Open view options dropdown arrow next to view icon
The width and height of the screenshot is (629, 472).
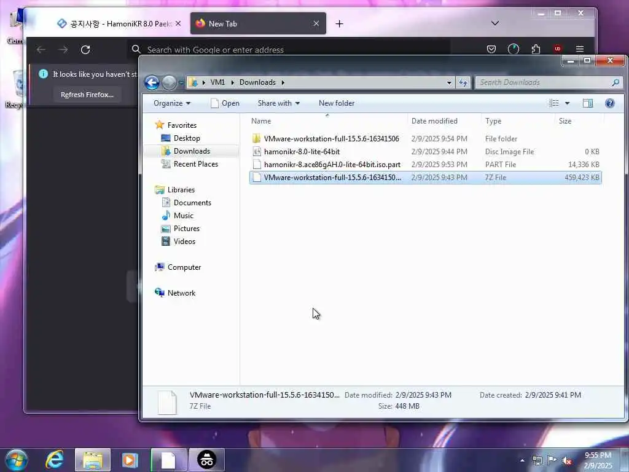coord(567,103)
